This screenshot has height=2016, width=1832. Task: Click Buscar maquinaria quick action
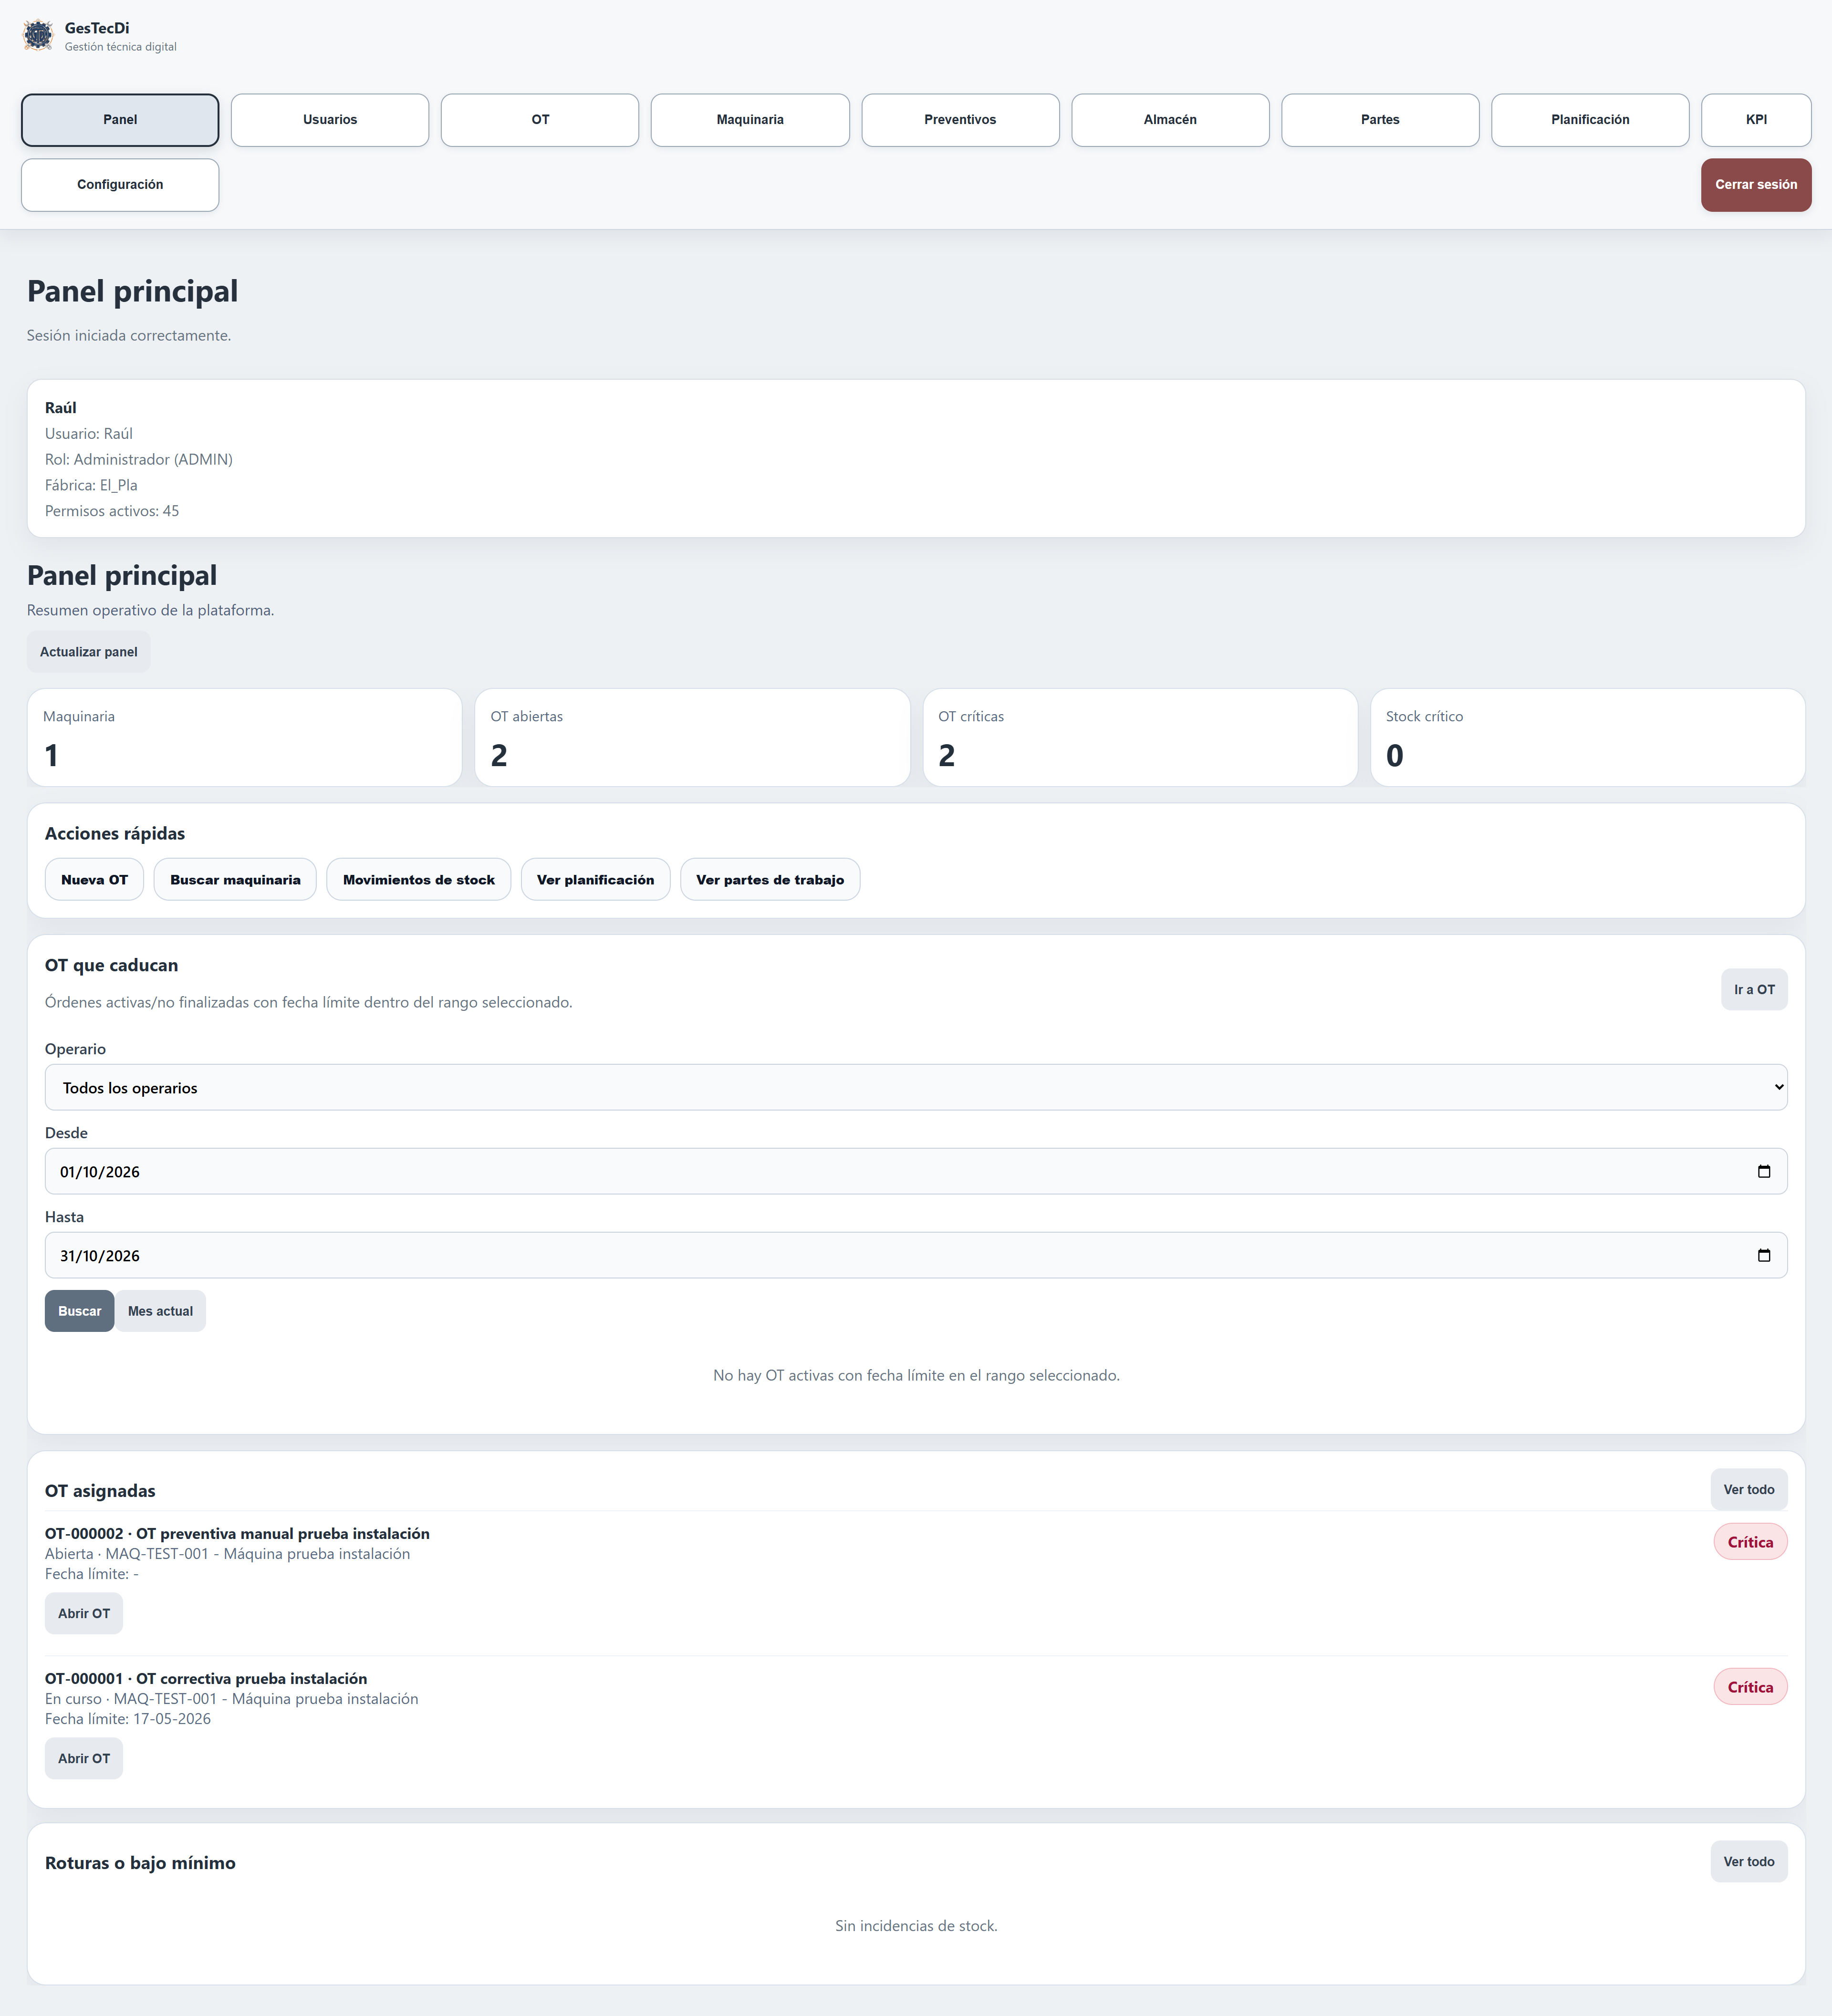(235, 879)
